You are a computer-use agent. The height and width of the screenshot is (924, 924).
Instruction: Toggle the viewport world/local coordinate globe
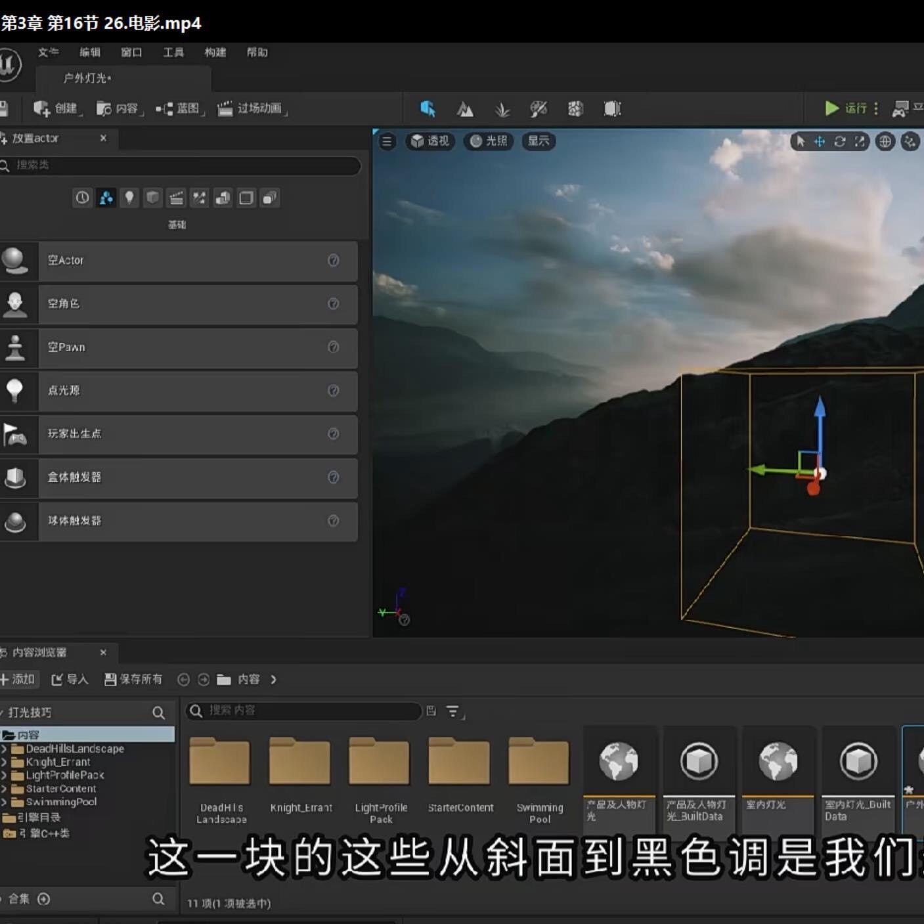(885, 141)
